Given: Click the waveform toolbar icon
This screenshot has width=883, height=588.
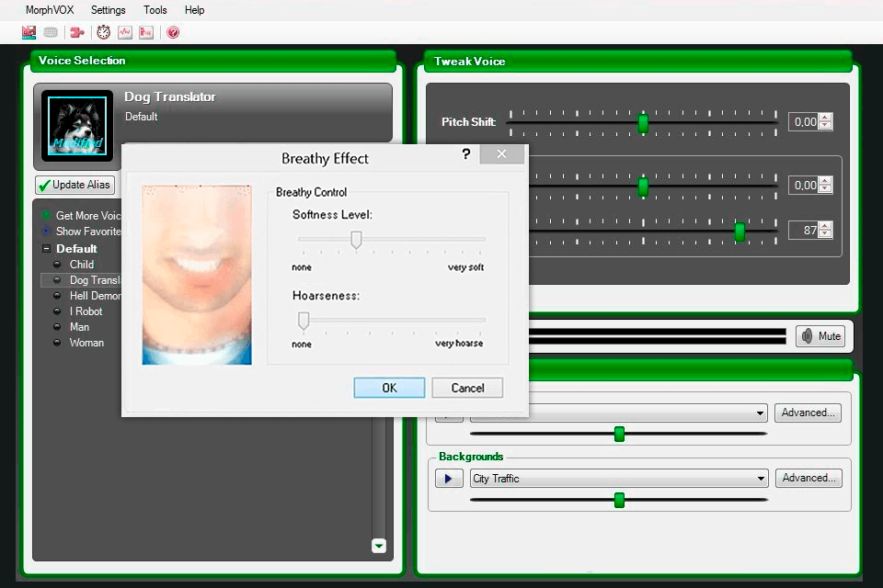Looking at the screenshot, I should (x=125, y=33).
